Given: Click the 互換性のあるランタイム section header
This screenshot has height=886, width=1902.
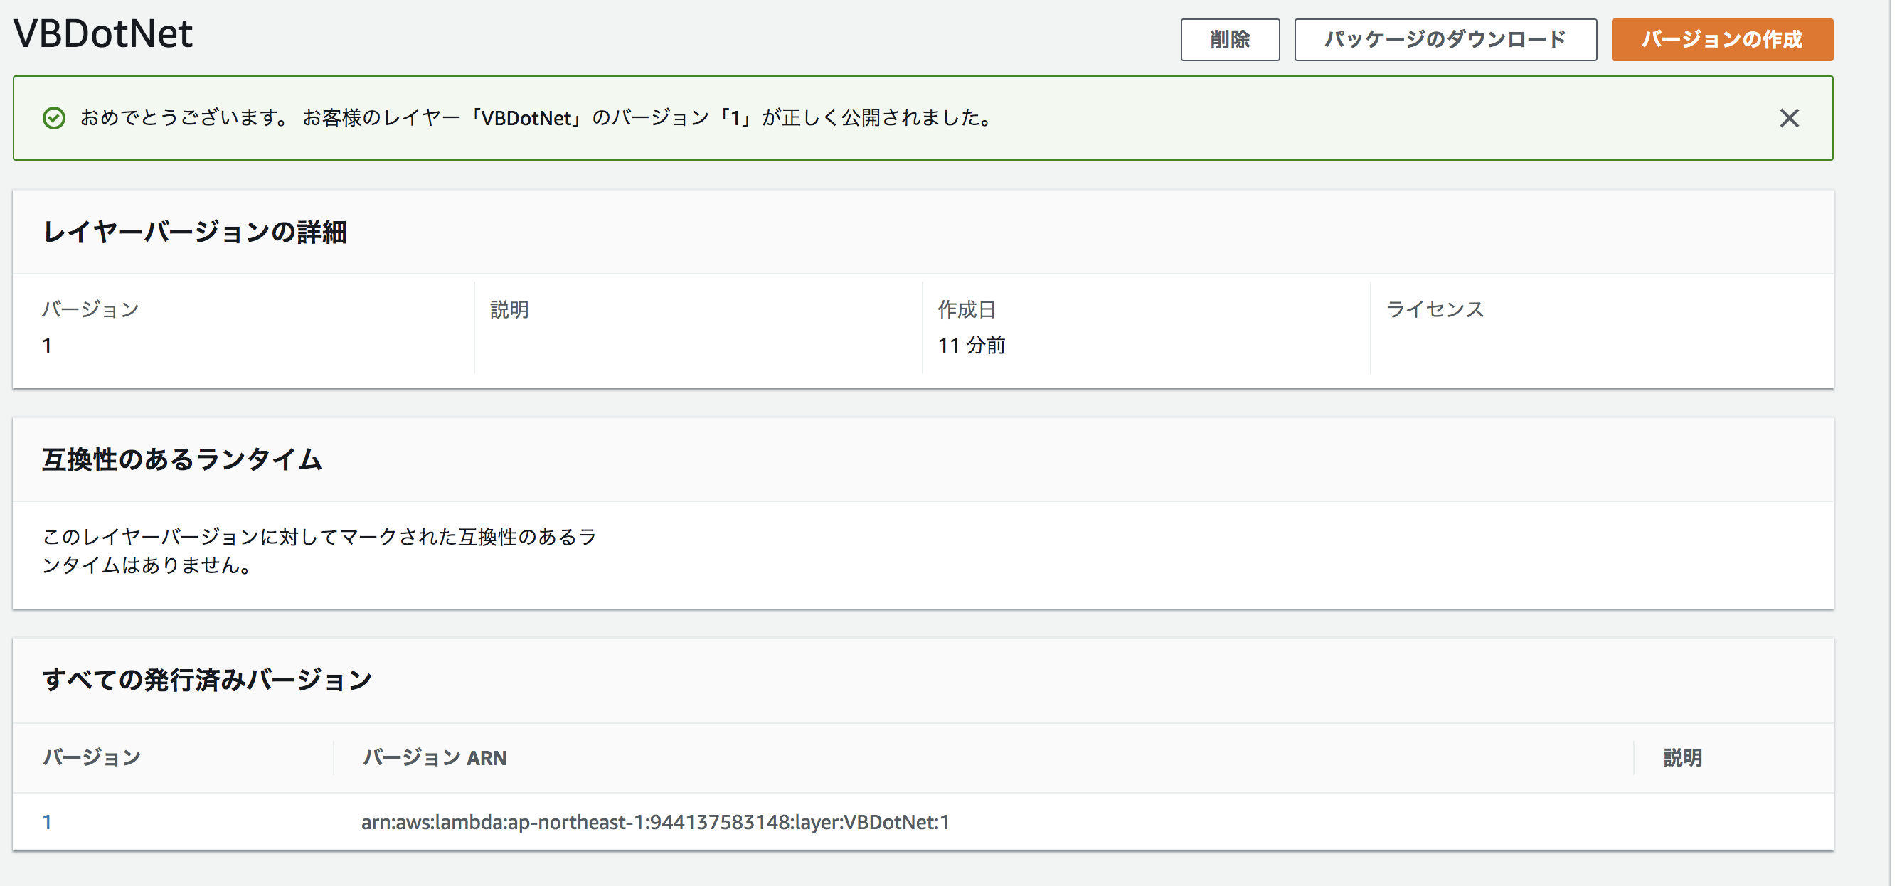Looking at the screenshot, I should (181, 458).
